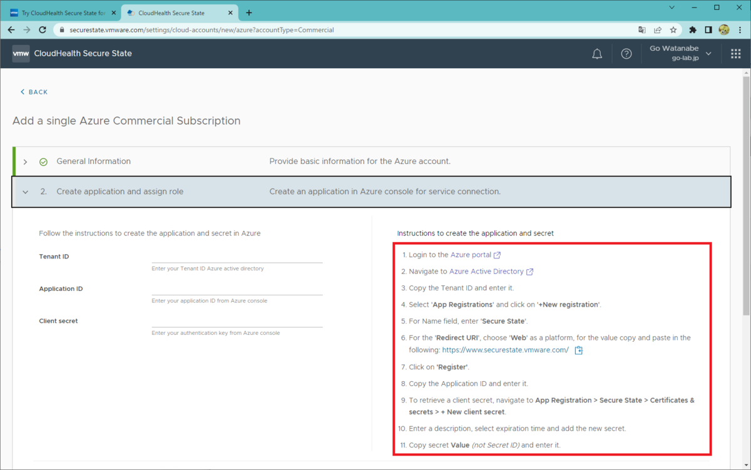The width and height of the screenshot is (751, 470).
Task: Expand the General Information section
Action: (26, 161)
